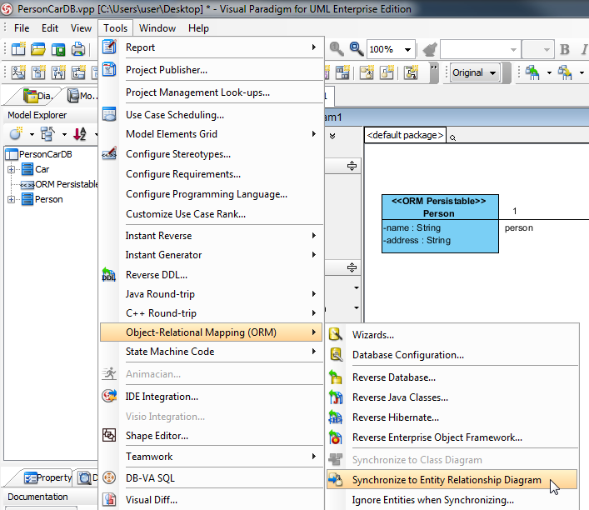Open the File menu
589x510 pixels.
point(22,28)
